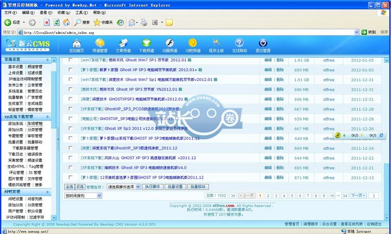
Task: Click the 新云CMS logo
Action: (x=28, y=45)
